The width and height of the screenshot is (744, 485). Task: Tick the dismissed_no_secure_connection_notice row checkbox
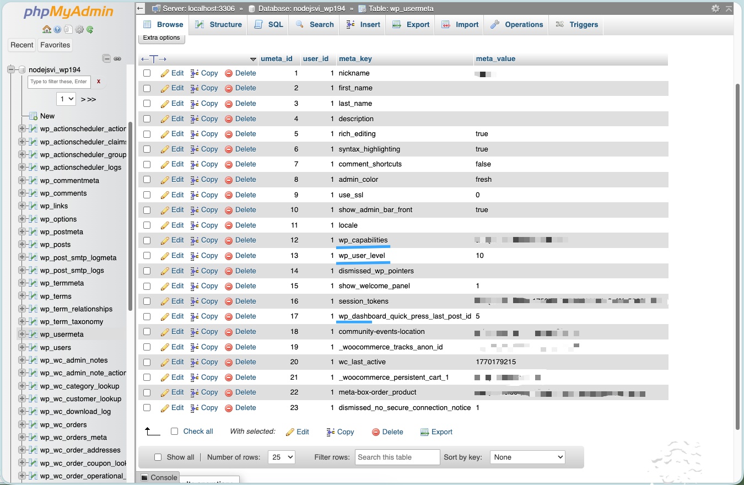point(147,408)
